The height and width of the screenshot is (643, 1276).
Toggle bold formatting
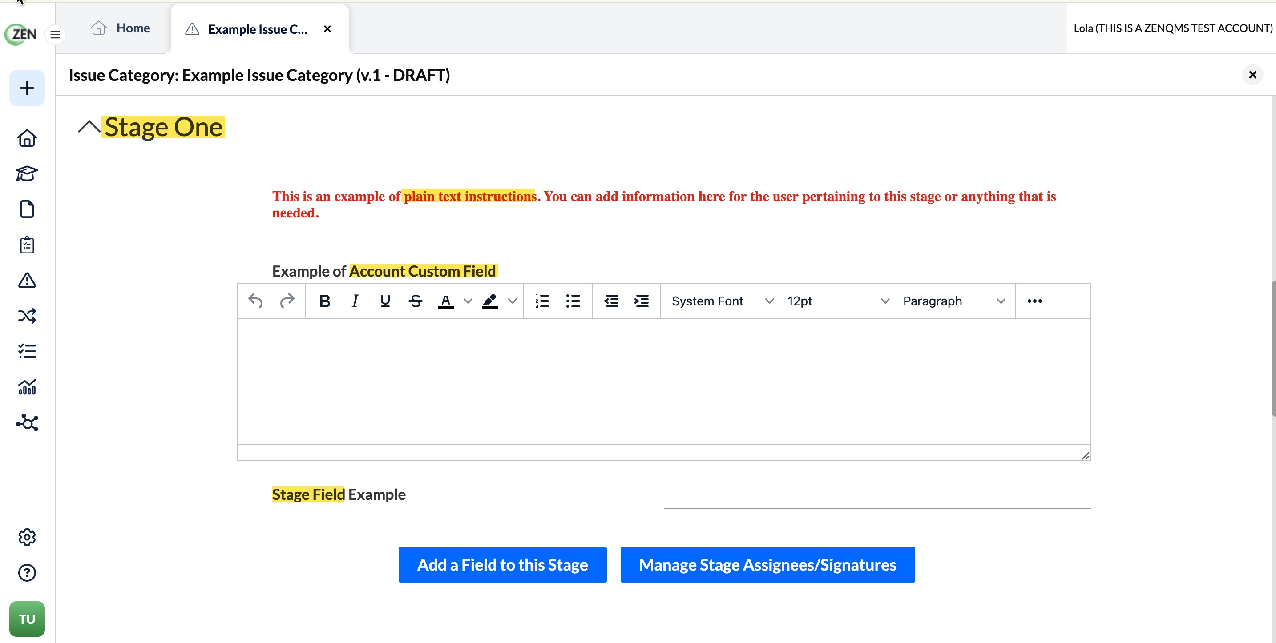[324, 301]
